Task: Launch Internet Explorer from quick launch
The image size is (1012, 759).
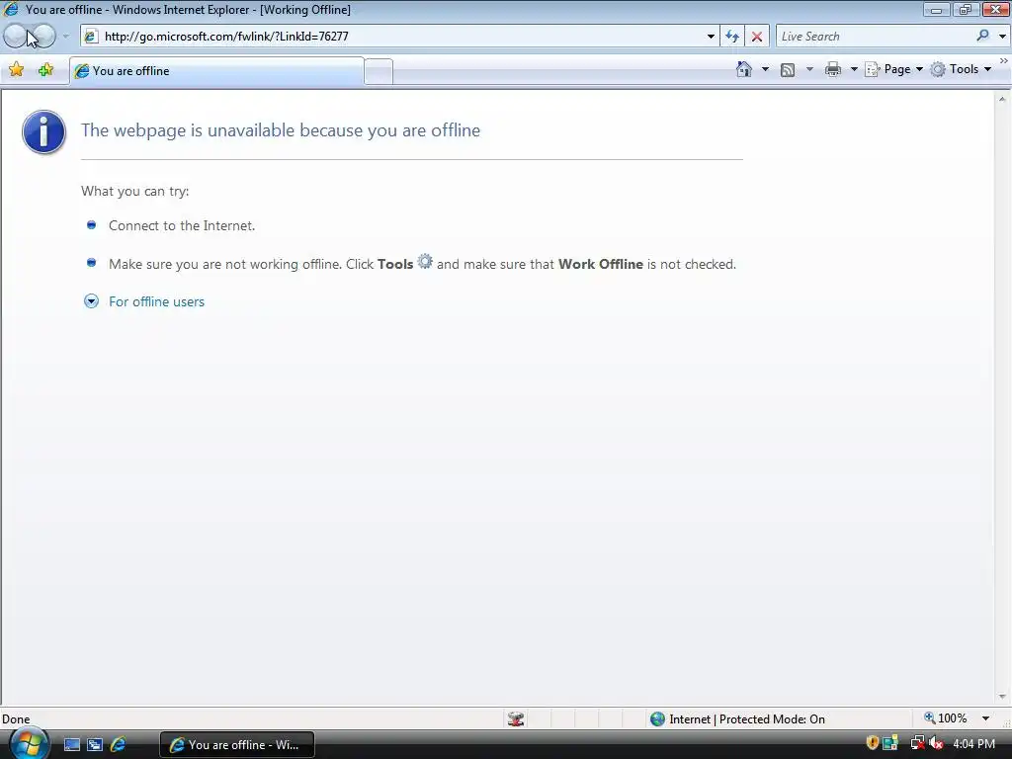Action: click(x=119, y=744)
